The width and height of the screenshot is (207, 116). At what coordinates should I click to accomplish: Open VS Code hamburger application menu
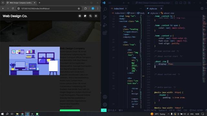110,3
